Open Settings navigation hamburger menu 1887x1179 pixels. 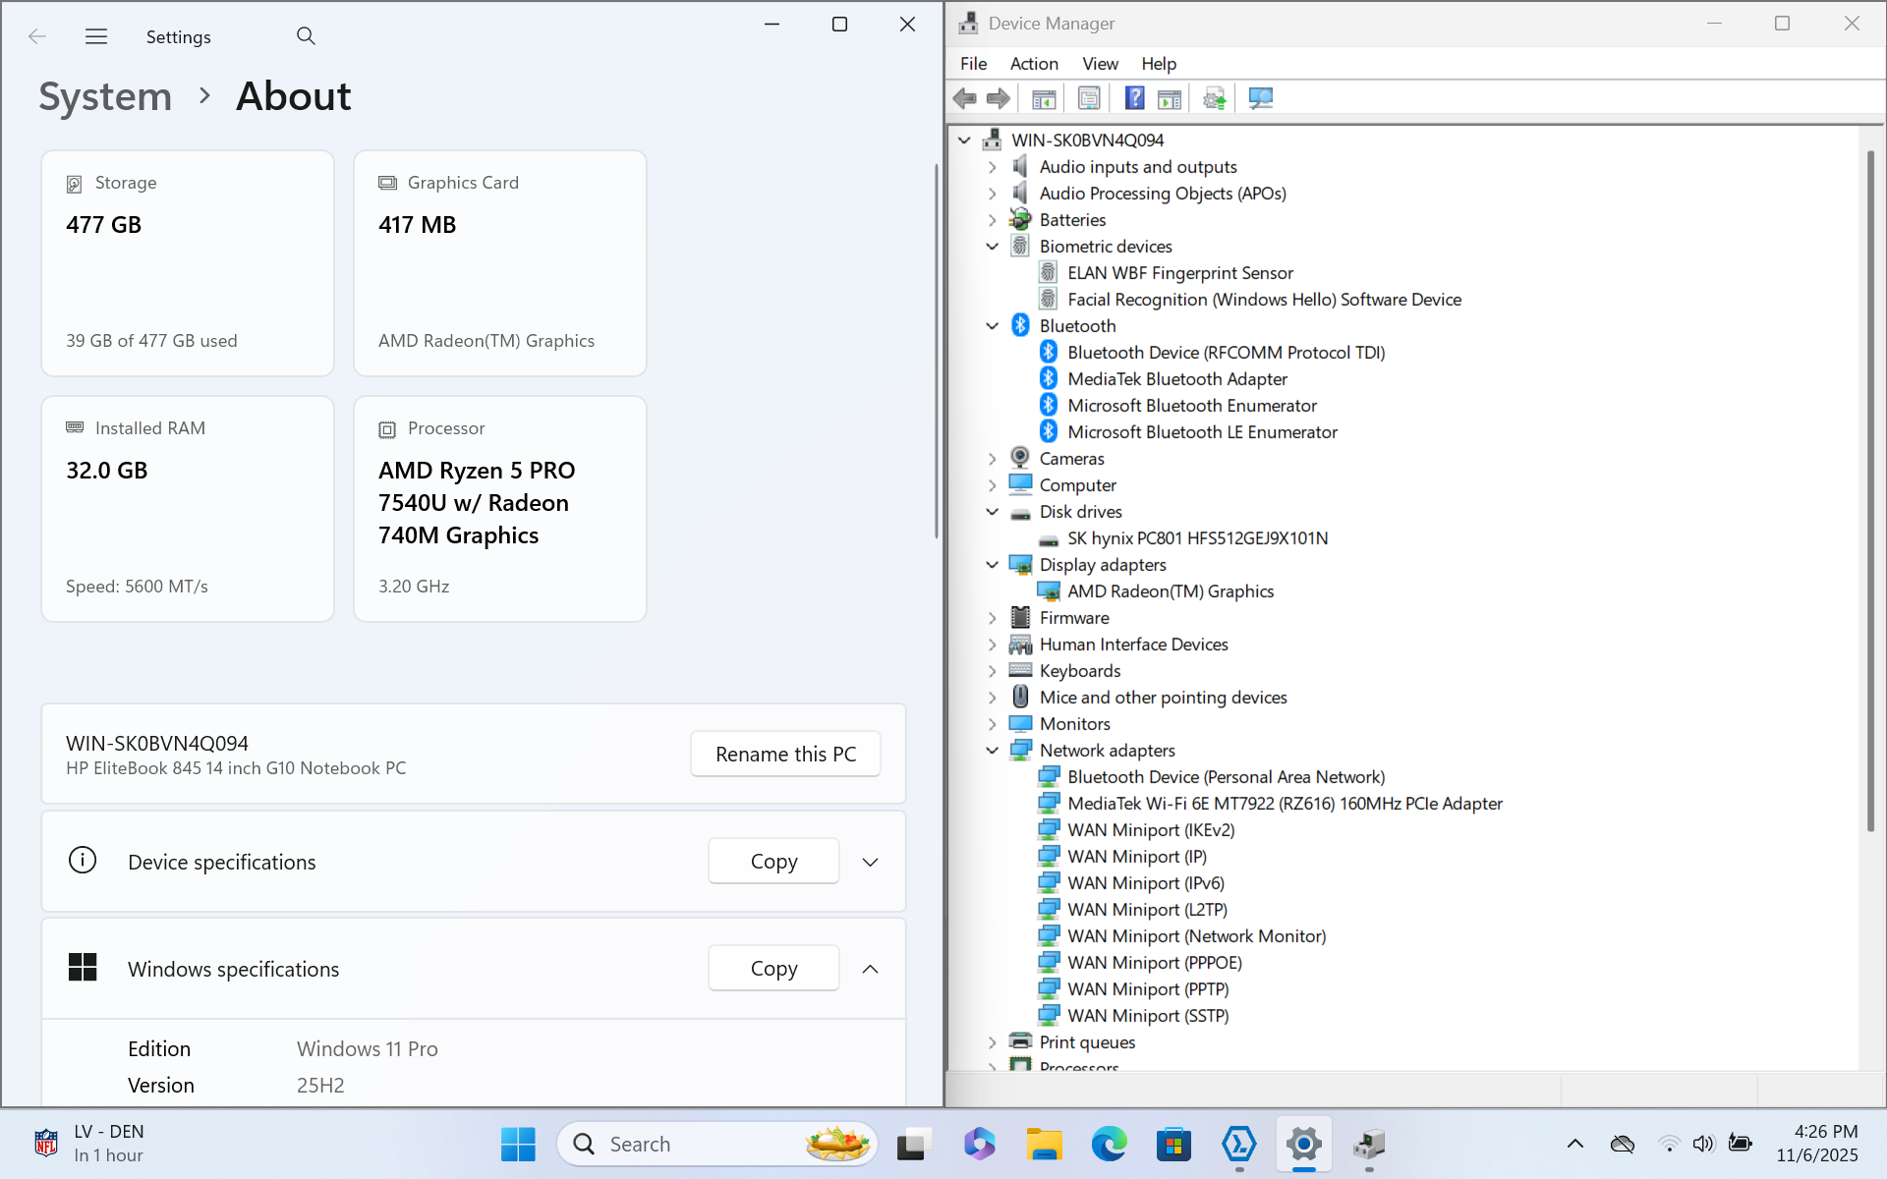(96, 36)
